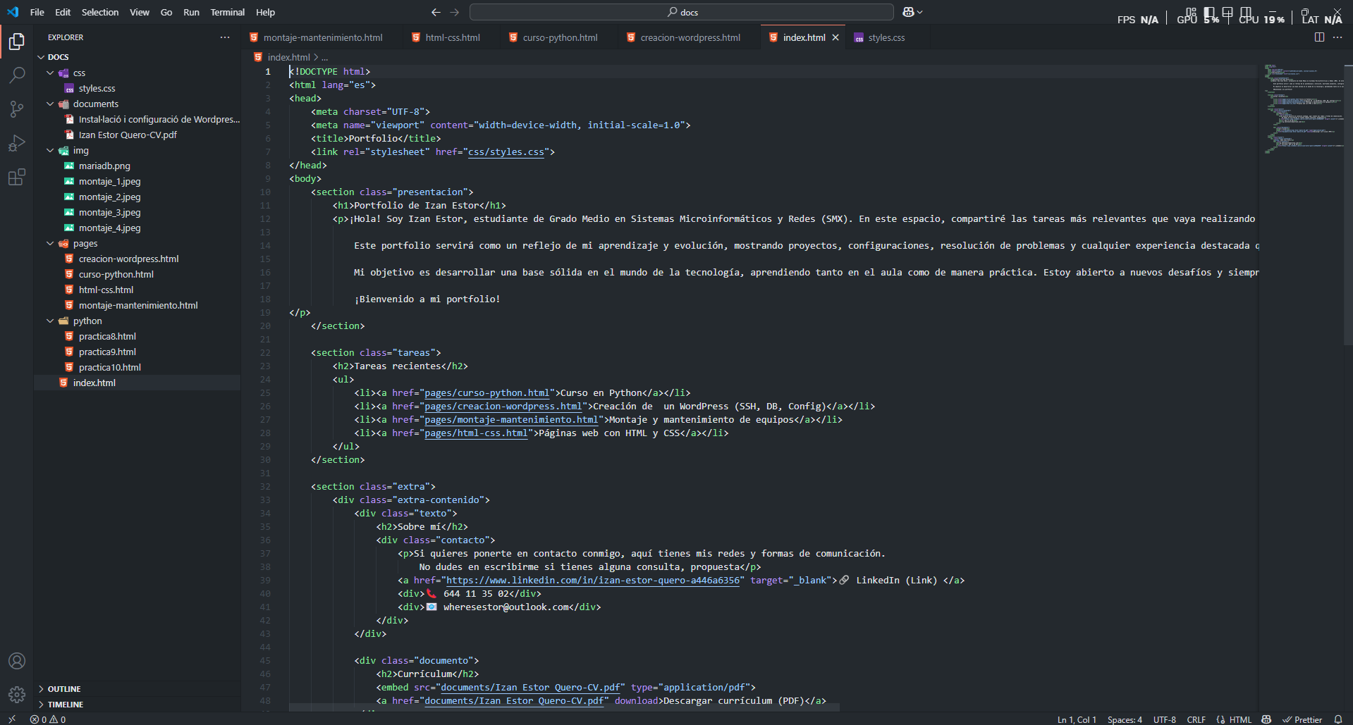Open the remote window icon in status bar
This screenshot has height=725, width=1353.
coord(12,719)
